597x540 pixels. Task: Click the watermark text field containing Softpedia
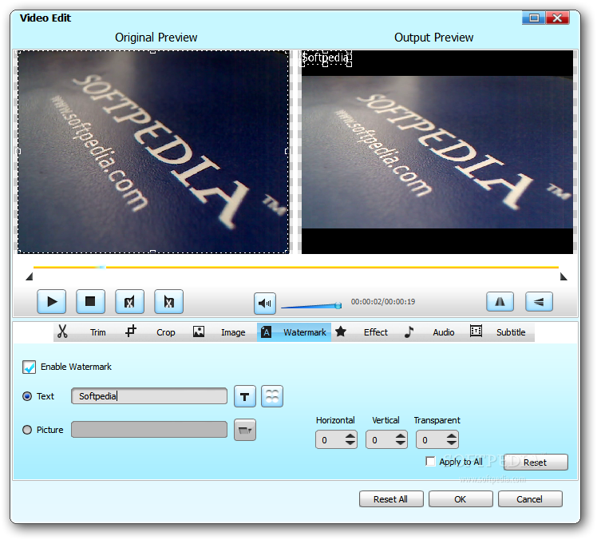[149, 396]
